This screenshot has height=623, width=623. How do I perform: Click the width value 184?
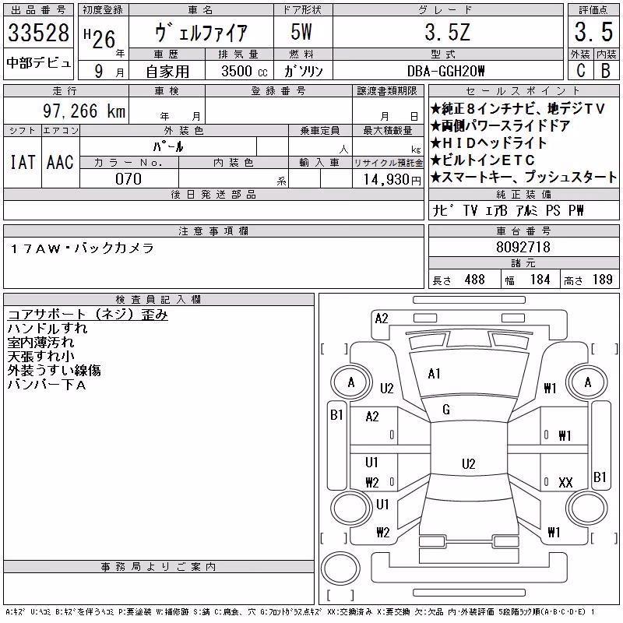pyautogui.click(x=540, y=280)
